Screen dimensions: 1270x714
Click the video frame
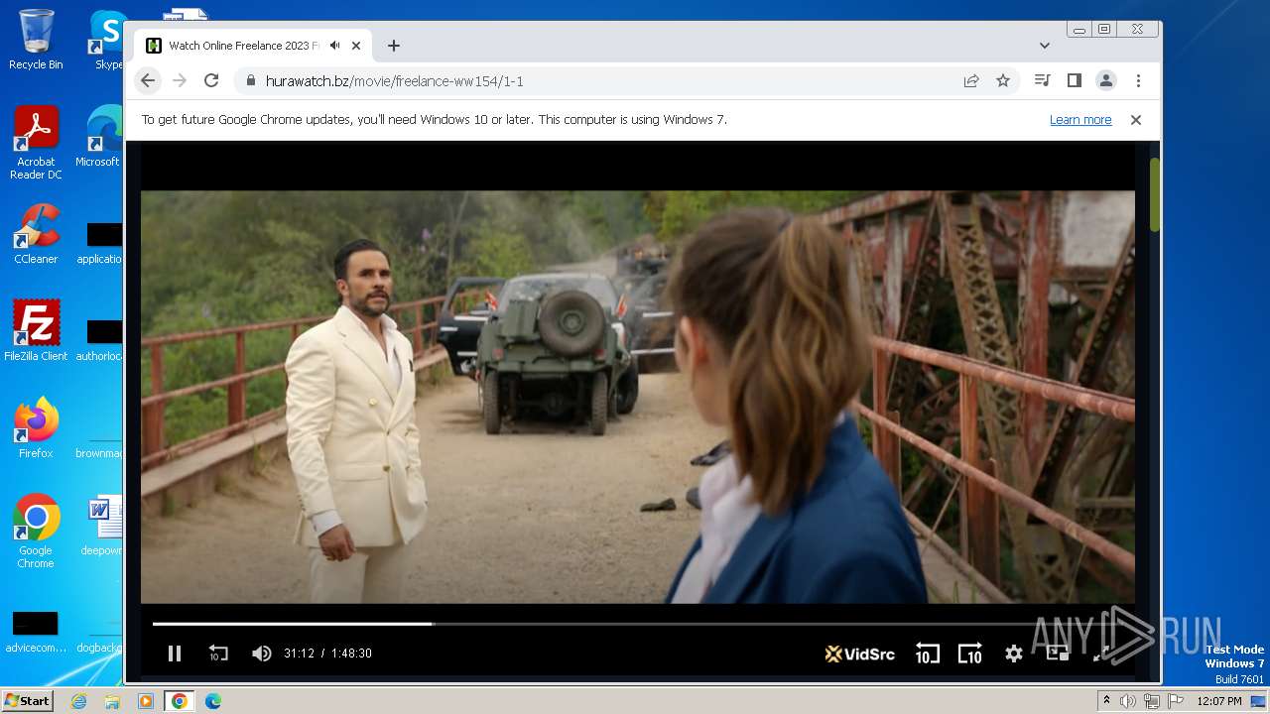[637, 397]
